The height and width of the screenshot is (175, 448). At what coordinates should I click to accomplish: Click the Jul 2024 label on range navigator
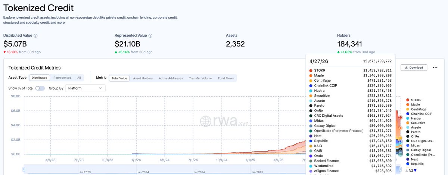point(199,172)
